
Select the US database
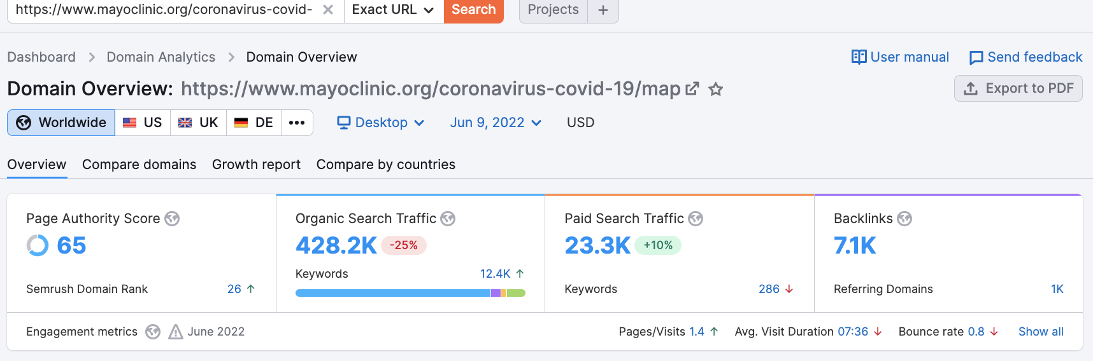coord(143,123)
